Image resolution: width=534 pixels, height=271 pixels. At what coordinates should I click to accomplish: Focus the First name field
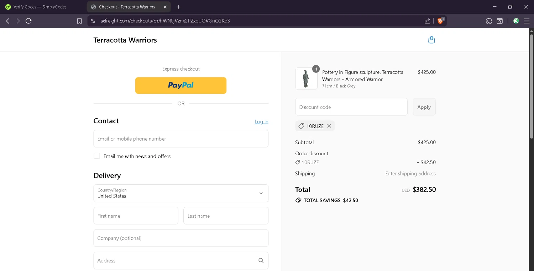(x=136, y=216)
